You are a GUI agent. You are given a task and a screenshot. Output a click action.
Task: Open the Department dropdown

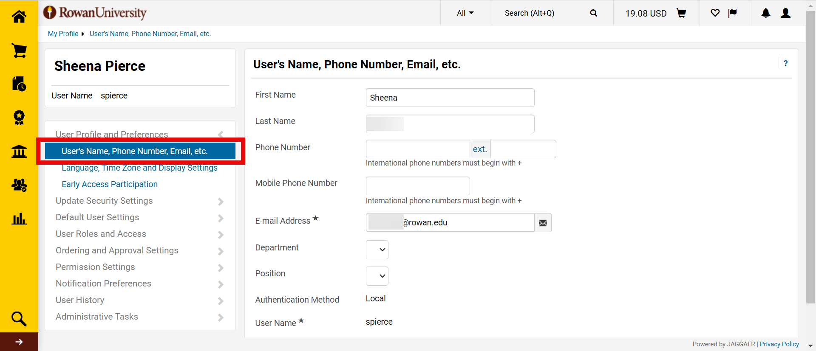pyautogui.click(x=377, y=250)
